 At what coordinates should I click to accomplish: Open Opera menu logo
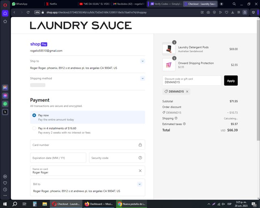pyautogui.click(x=5, y=5)
